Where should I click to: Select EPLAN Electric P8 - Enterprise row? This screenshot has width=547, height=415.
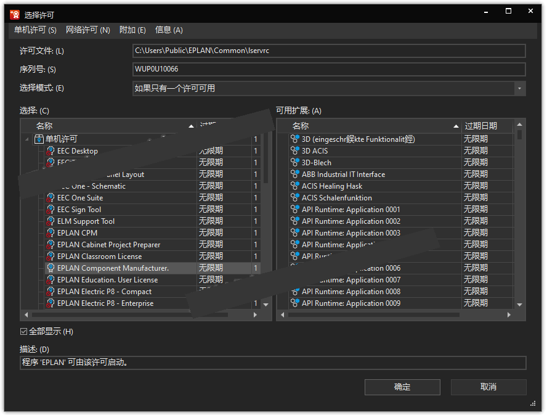coord(153,303)
